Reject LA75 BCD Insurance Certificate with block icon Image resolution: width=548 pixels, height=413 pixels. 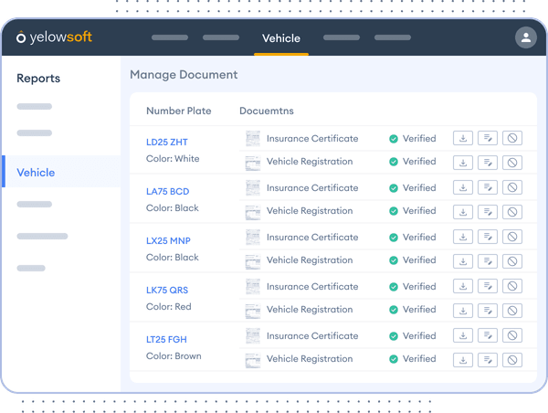[512, 188]
